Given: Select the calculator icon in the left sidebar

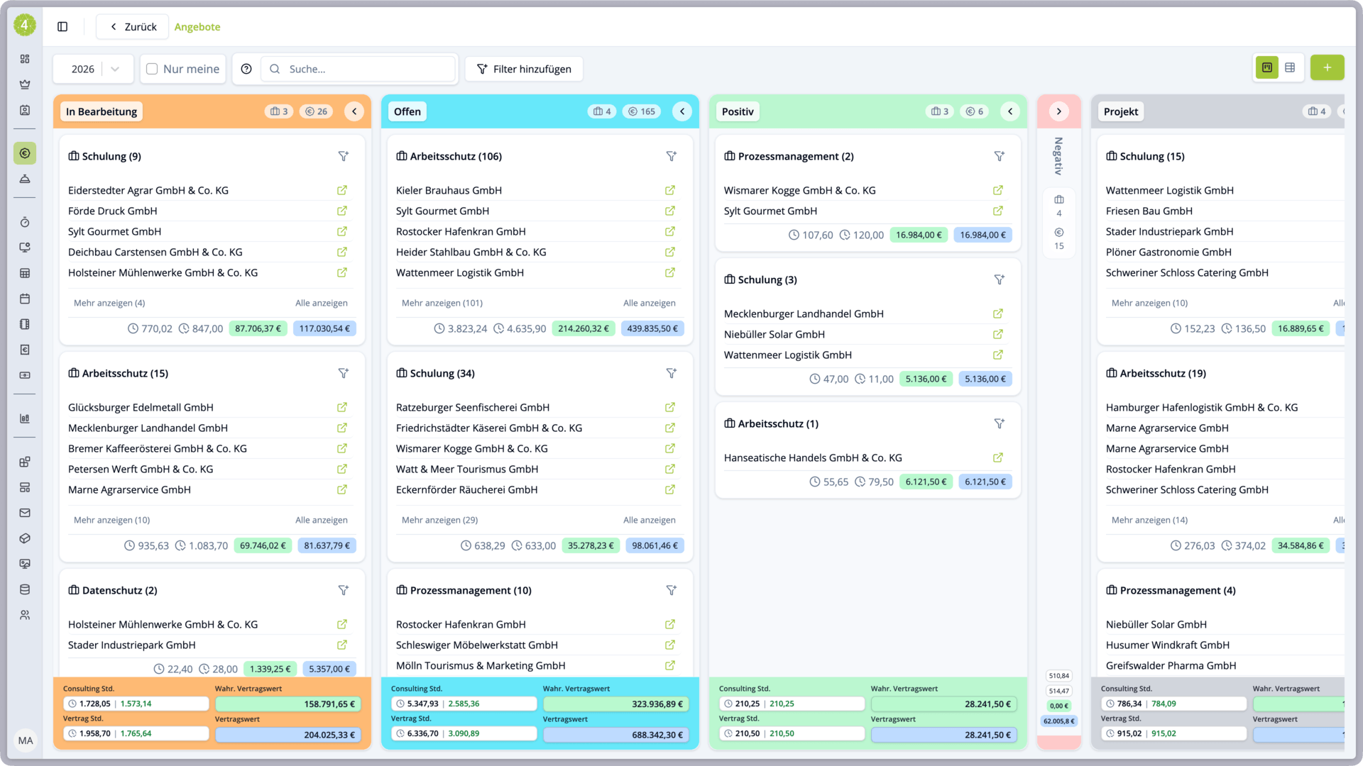Looking at the screenshot, I should pos(25,272).
